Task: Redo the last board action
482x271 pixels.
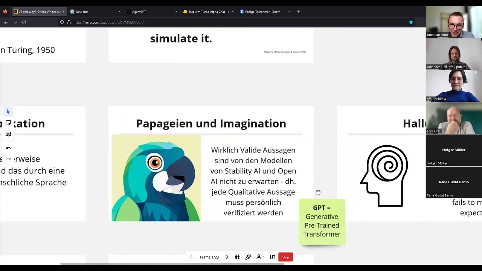Action: (8, 159)
